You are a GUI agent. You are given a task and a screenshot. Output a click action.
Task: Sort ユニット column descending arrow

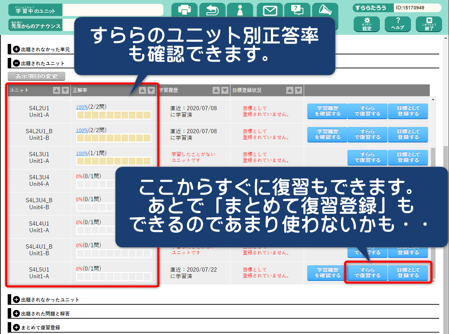click(x=65, y=90)
